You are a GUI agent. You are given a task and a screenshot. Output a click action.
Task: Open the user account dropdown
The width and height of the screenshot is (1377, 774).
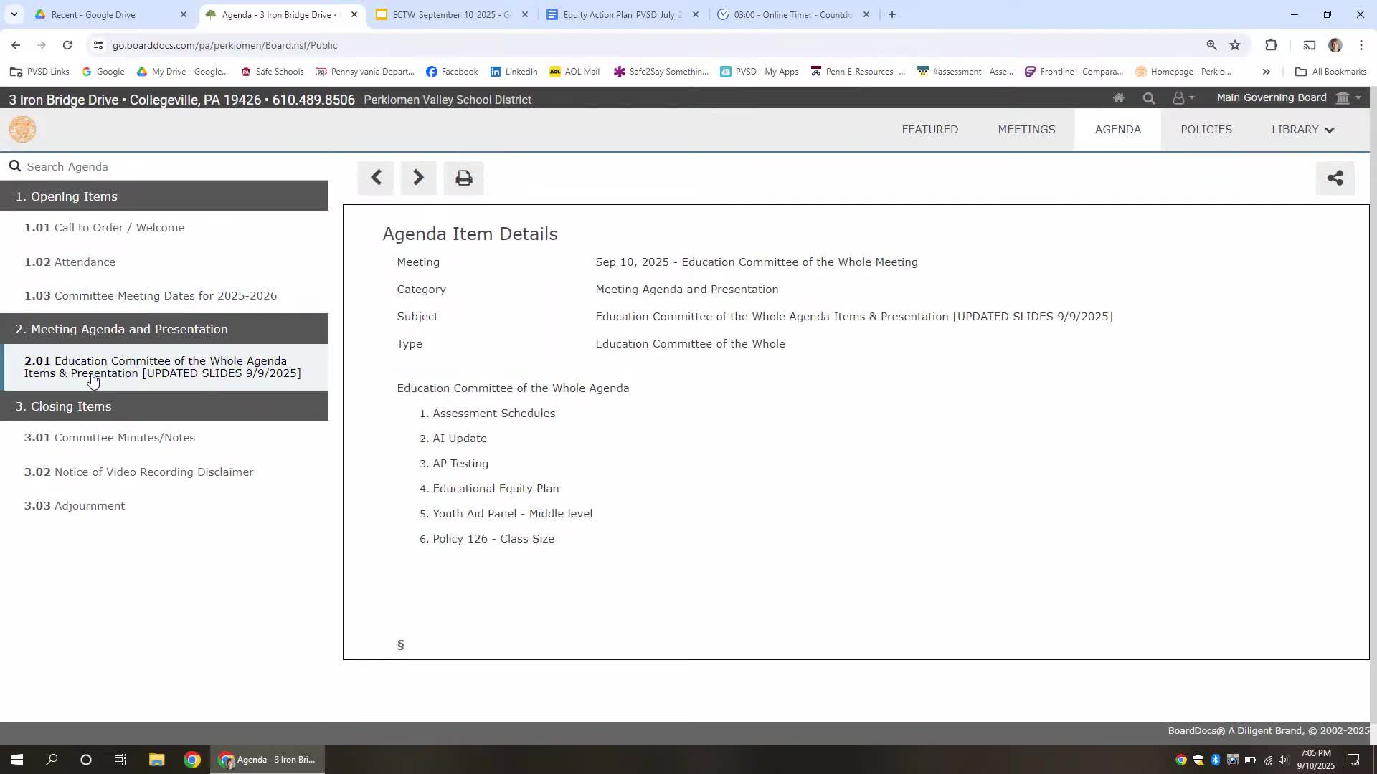(1183, 98)
